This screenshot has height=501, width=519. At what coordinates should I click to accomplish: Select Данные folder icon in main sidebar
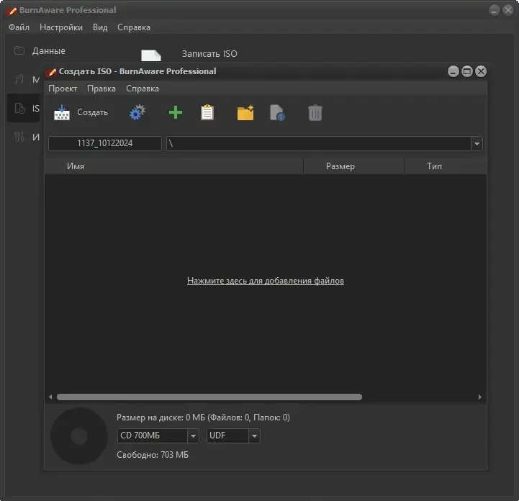coord(19,50)
